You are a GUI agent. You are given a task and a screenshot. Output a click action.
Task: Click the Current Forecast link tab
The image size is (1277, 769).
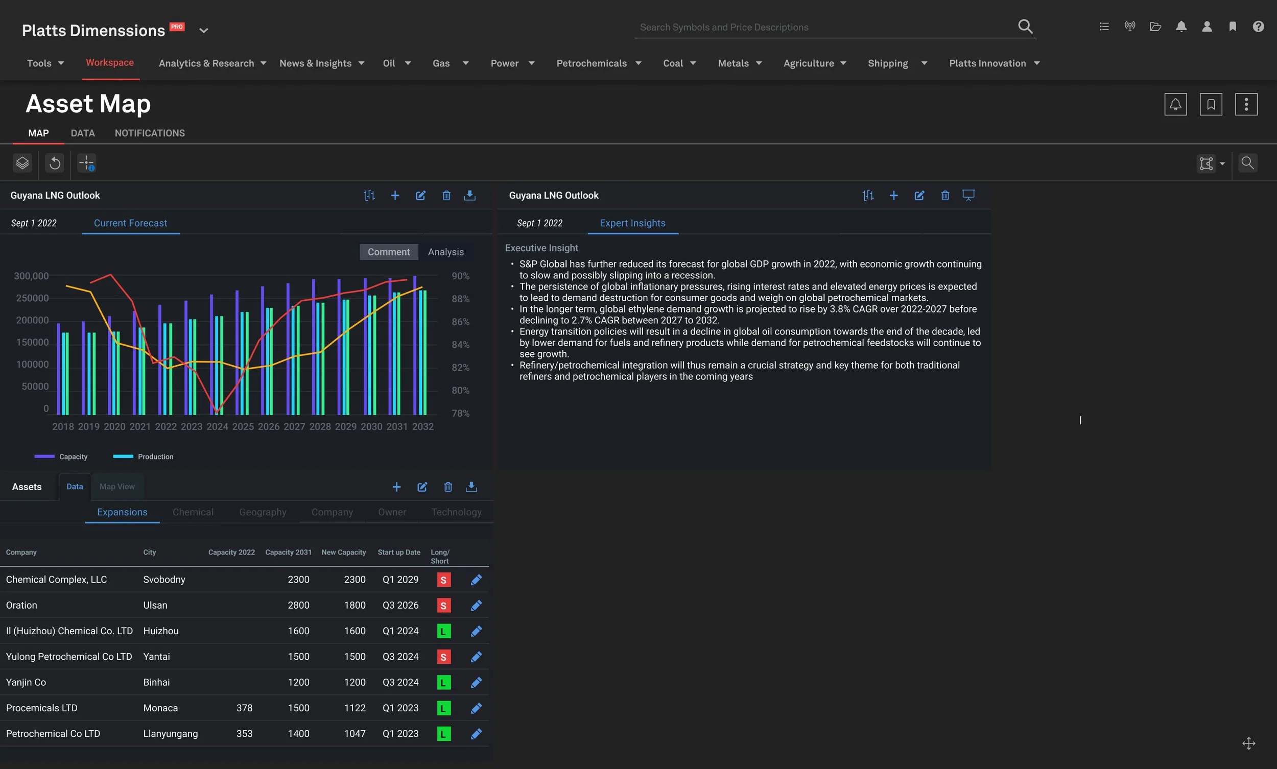(x=131, y=223)
